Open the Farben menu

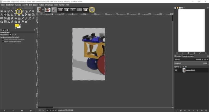point(41,5)
